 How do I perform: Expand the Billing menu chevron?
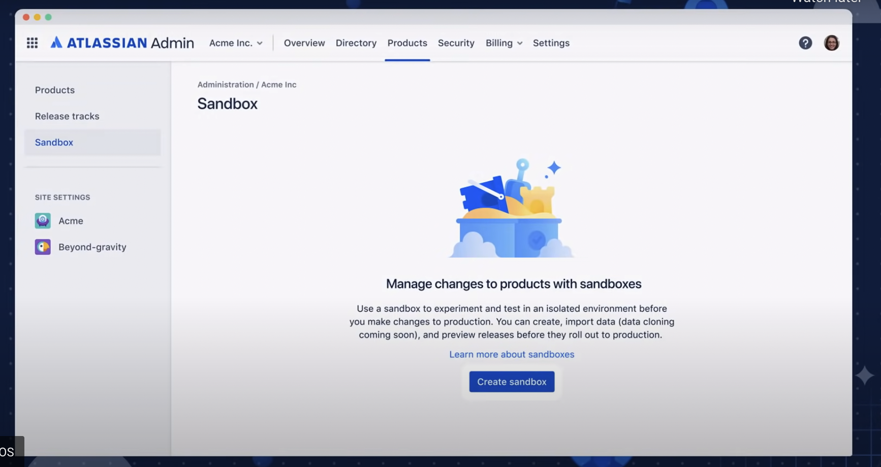coord(520,44)
